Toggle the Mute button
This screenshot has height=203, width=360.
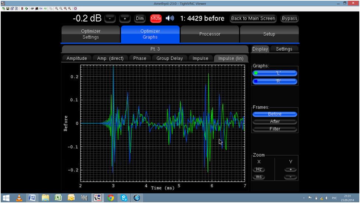point(156,18)
